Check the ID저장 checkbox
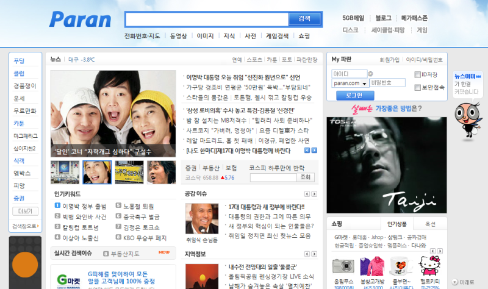 417,74
